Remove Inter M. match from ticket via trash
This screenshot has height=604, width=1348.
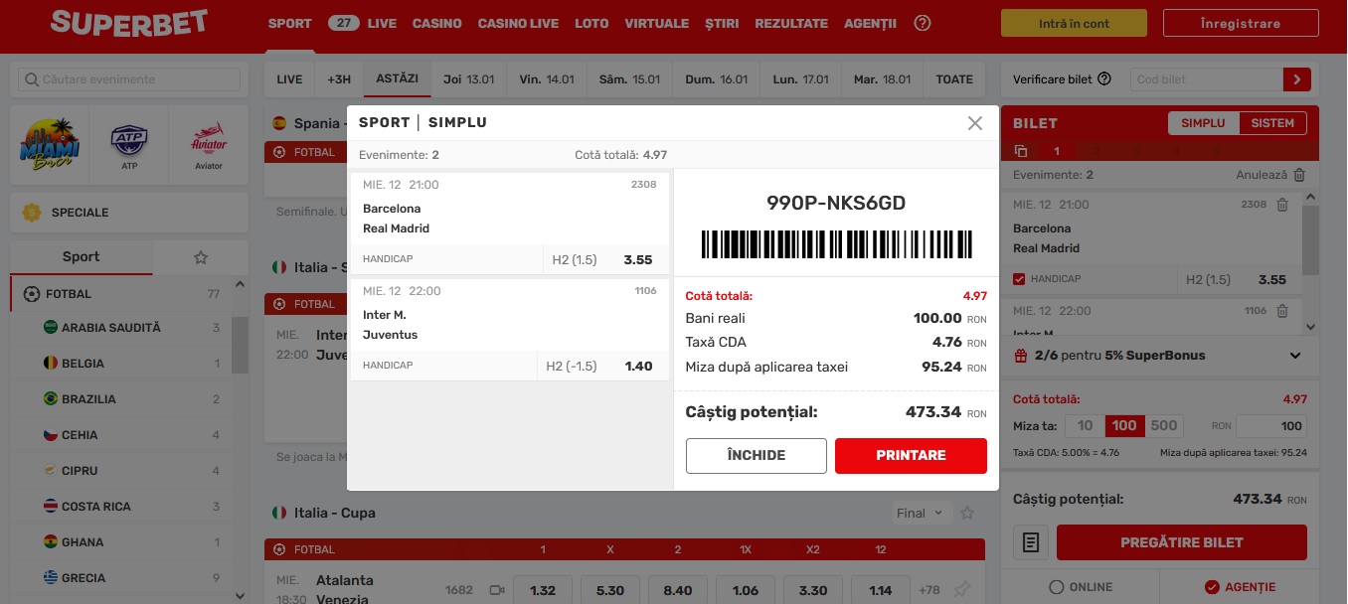[1282, 311]
